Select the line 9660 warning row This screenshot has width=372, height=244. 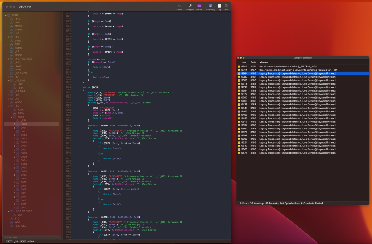[x=303, y=149]
